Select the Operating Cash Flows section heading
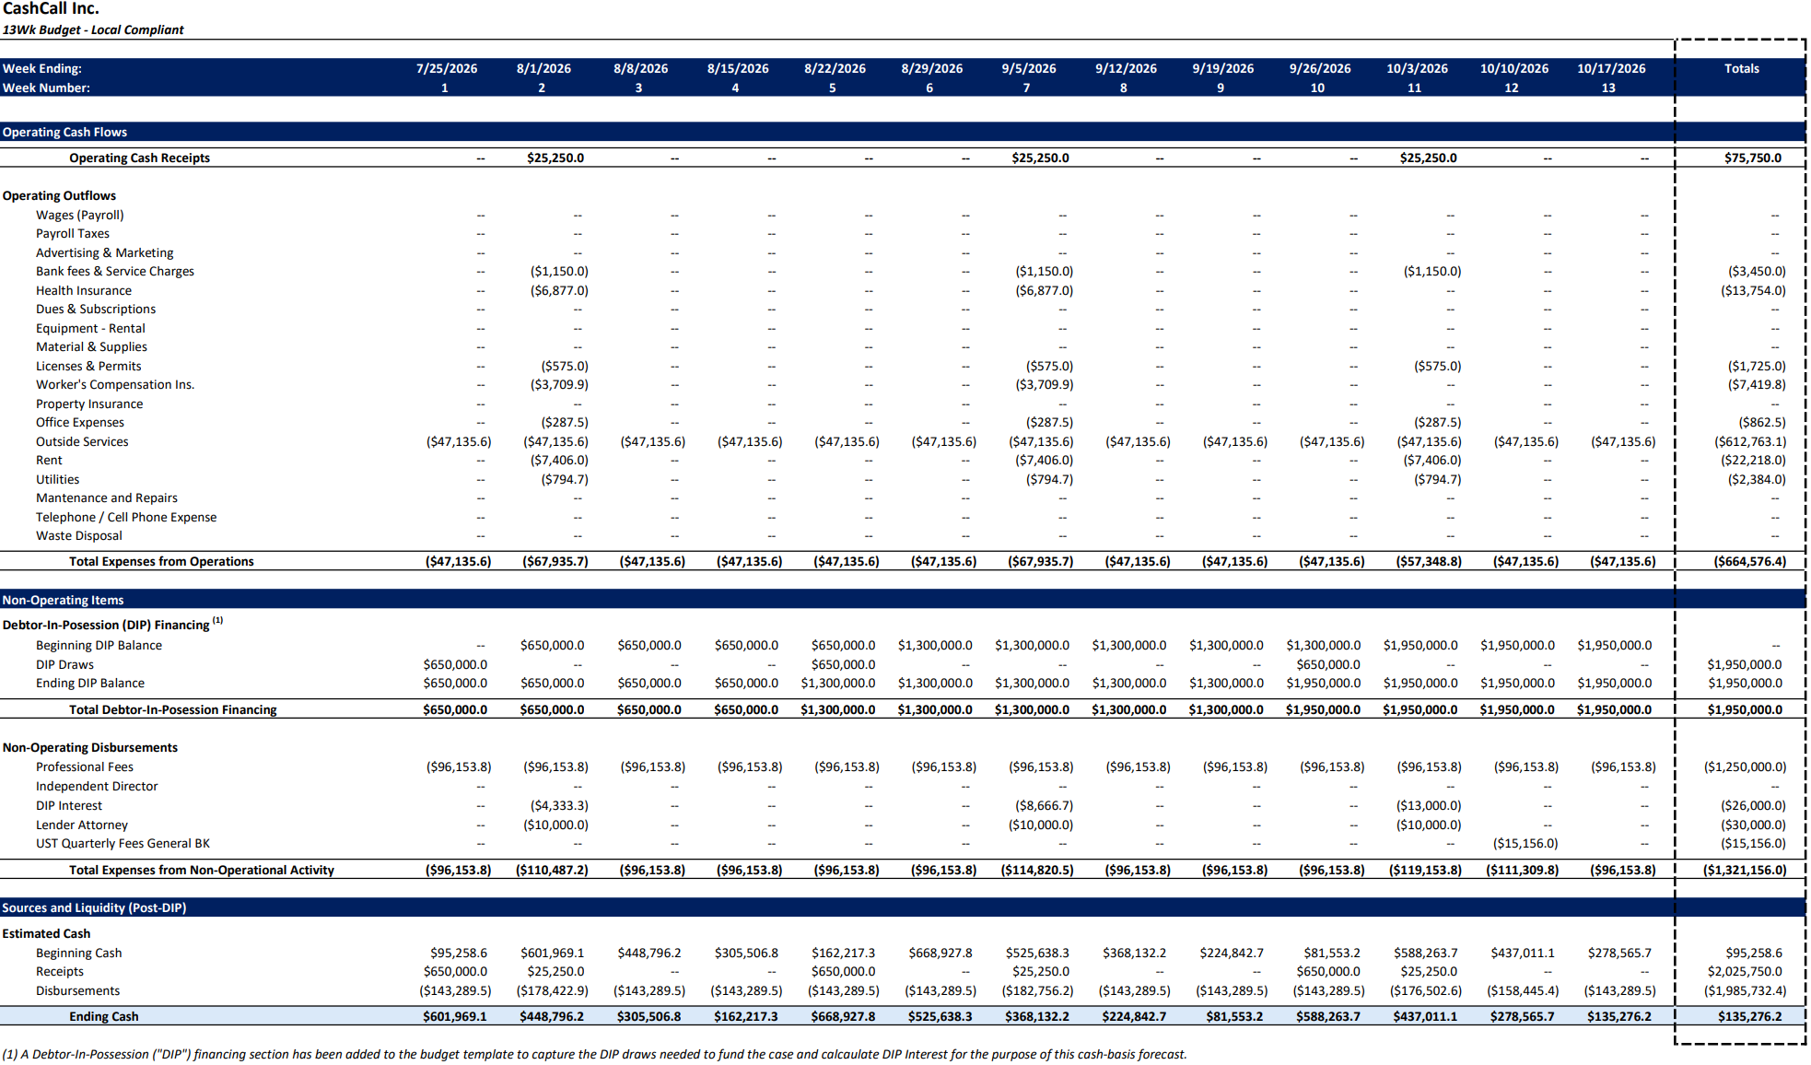 [x=64, y=132]
